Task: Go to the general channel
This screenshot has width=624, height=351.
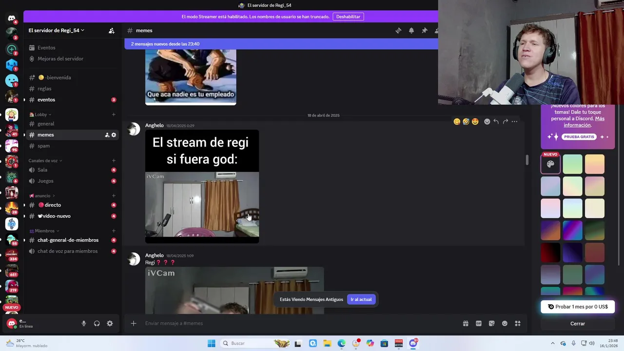Action: [73, 124]
